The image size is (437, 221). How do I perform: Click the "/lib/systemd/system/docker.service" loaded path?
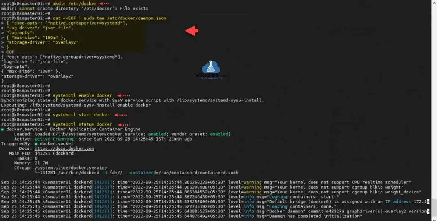[x=99, y=134]
